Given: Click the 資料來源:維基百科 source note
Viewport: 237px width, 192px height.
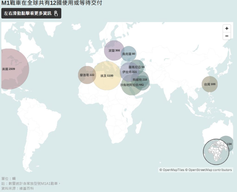Looking at the screenshot, I should click(17, 188).
